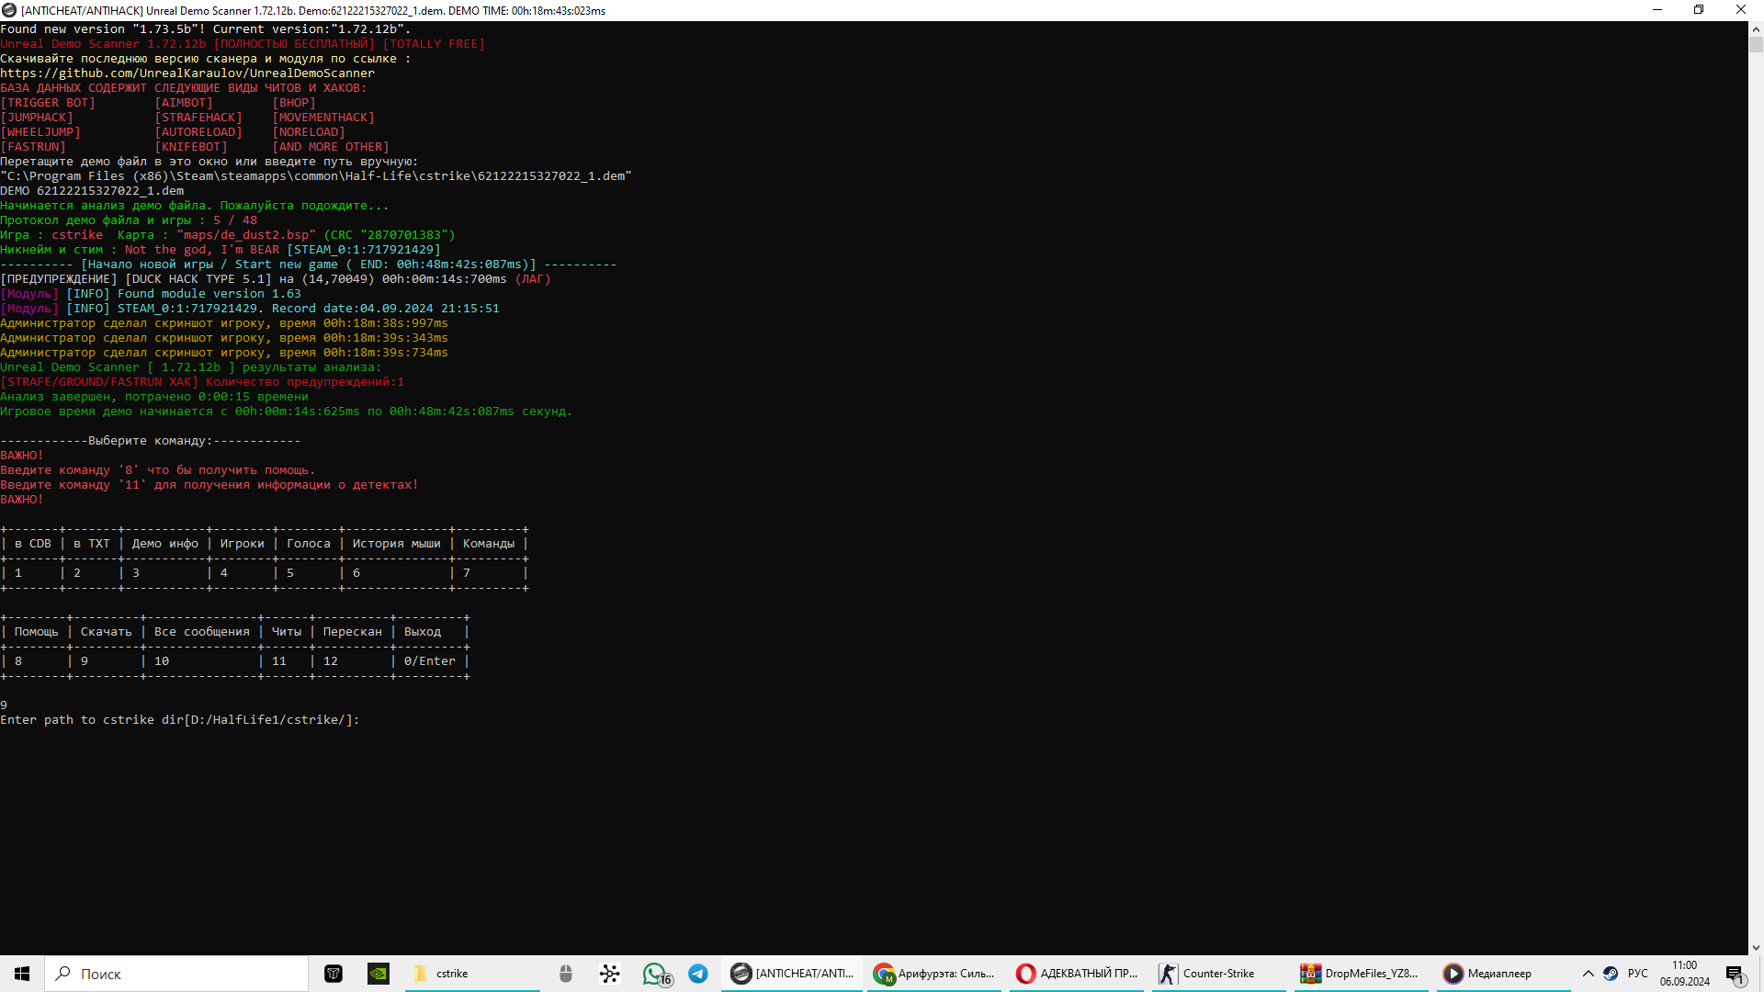Click the console scrollbar down arrow
1764x992 pixels.
click(1756, 948)
